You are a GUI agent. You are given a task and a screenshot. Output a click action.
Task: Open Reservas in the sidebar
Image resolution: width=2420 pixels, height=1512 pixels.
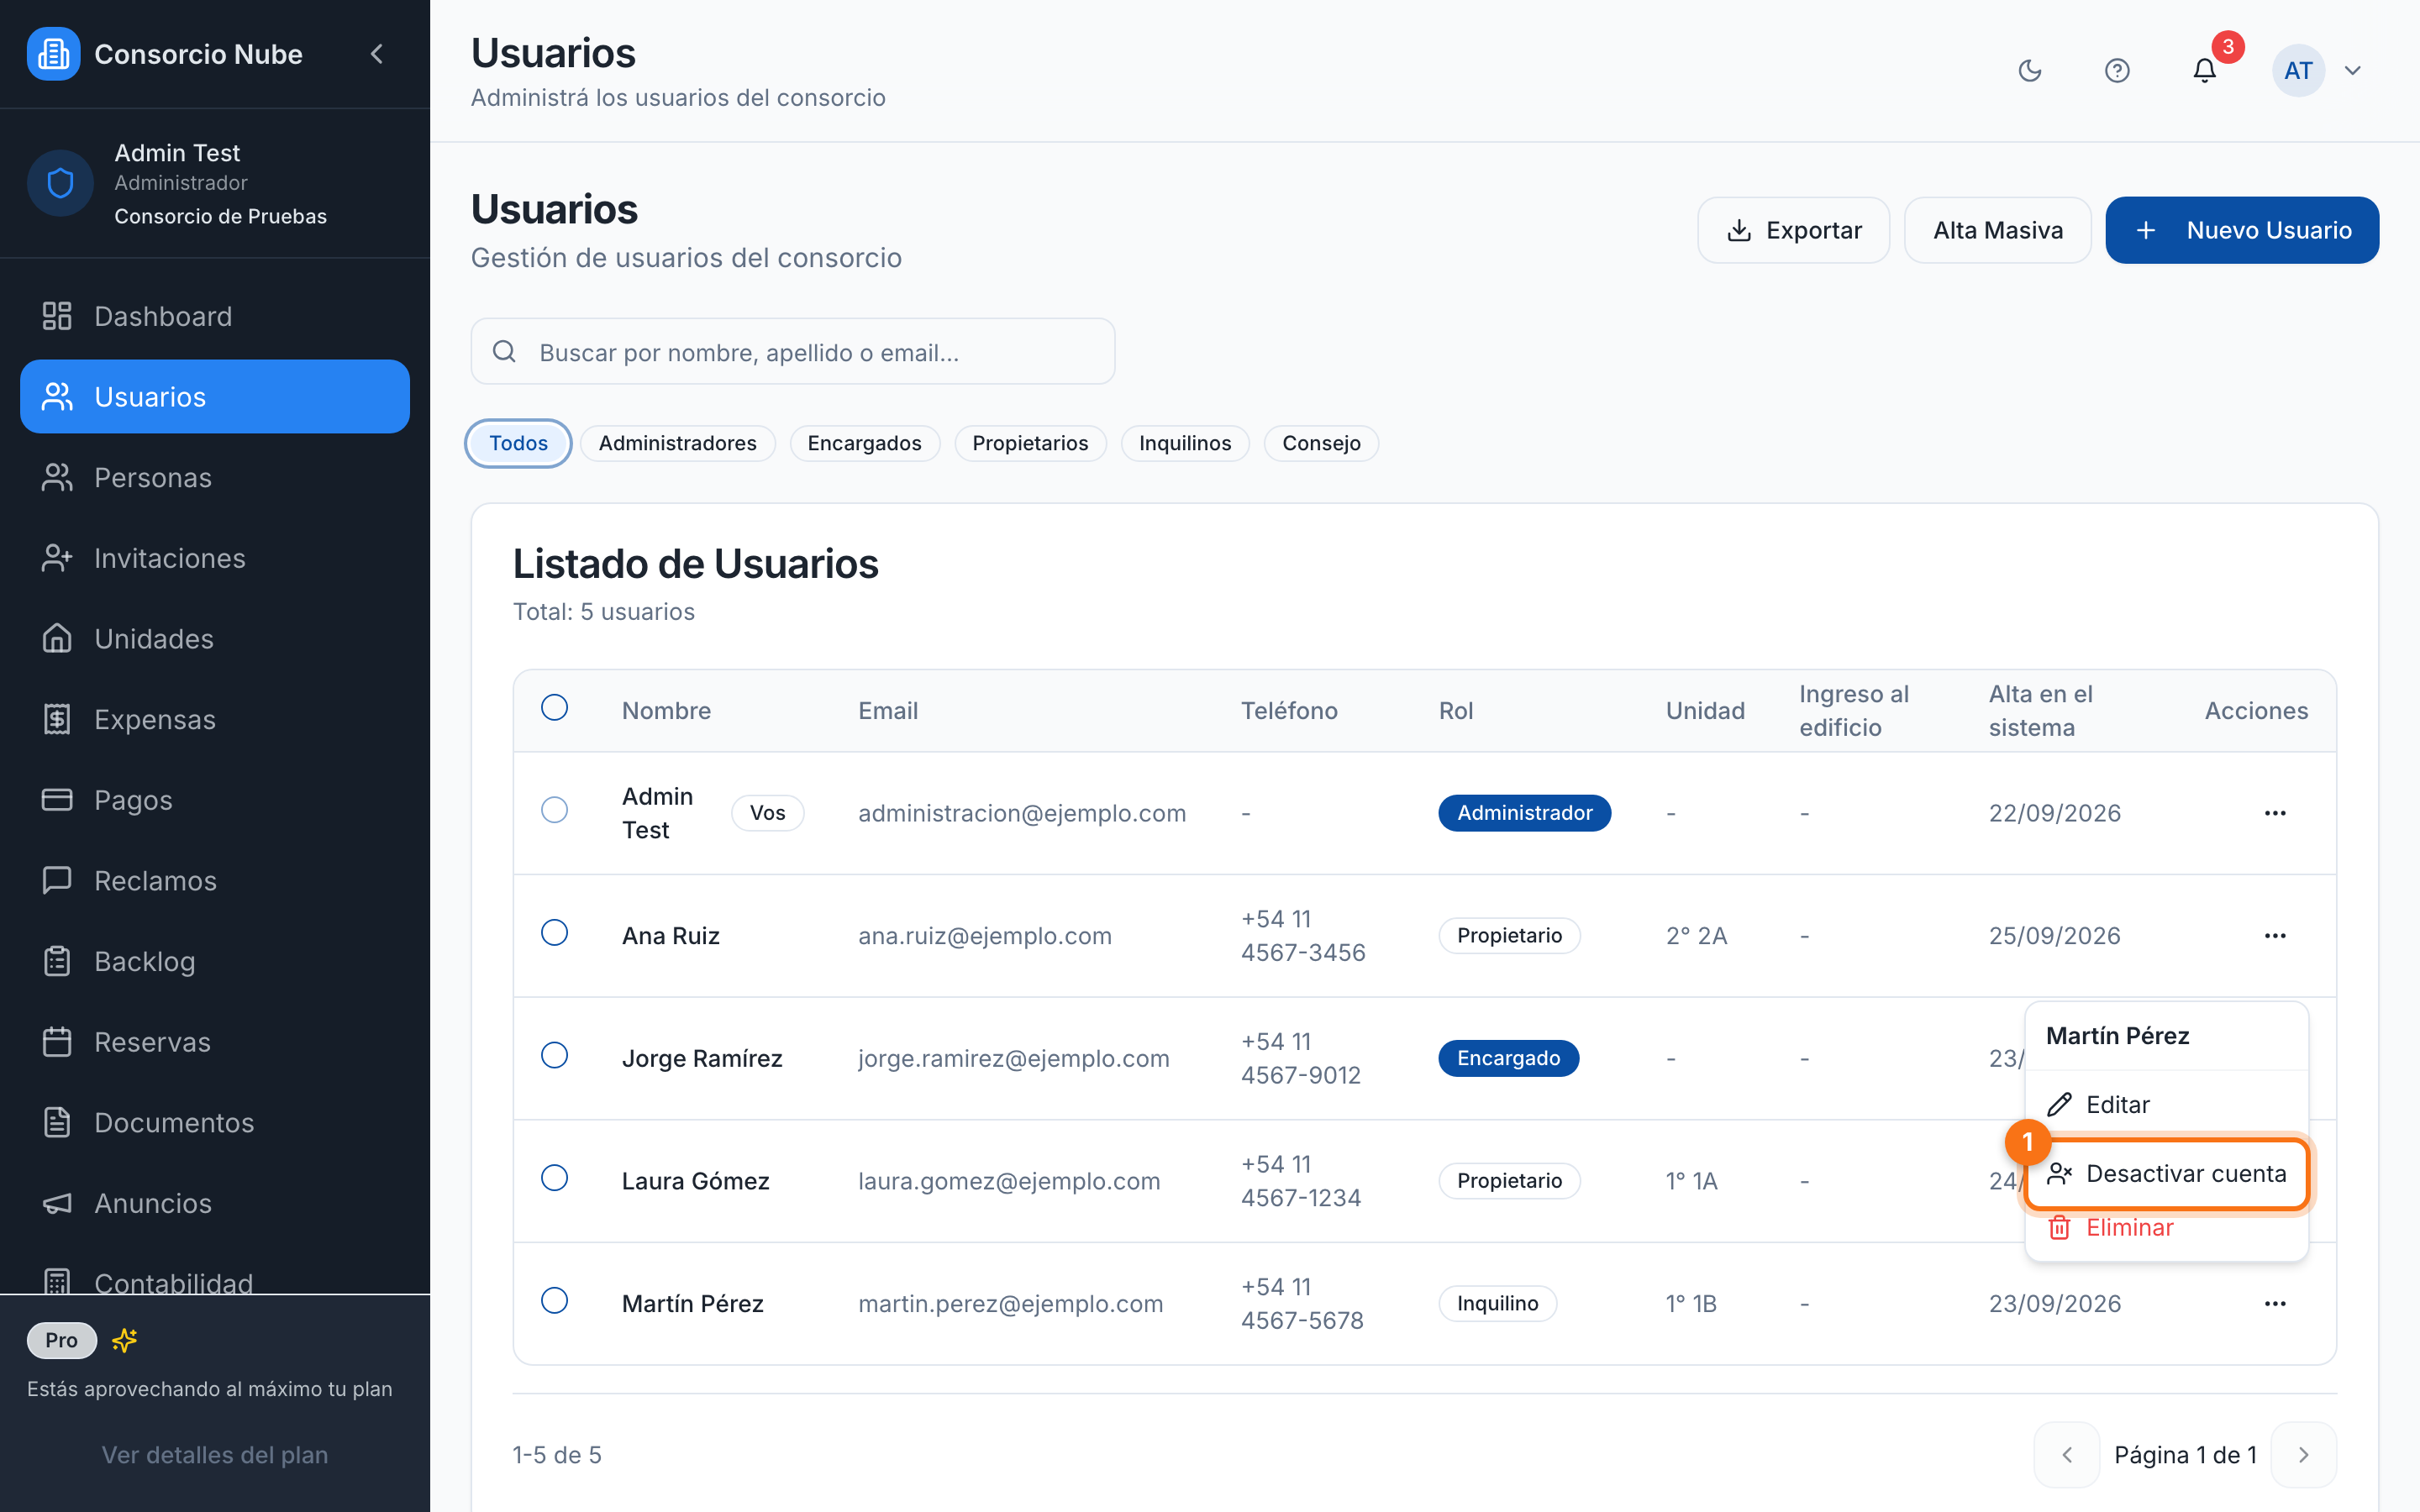tap(215, 1042)
